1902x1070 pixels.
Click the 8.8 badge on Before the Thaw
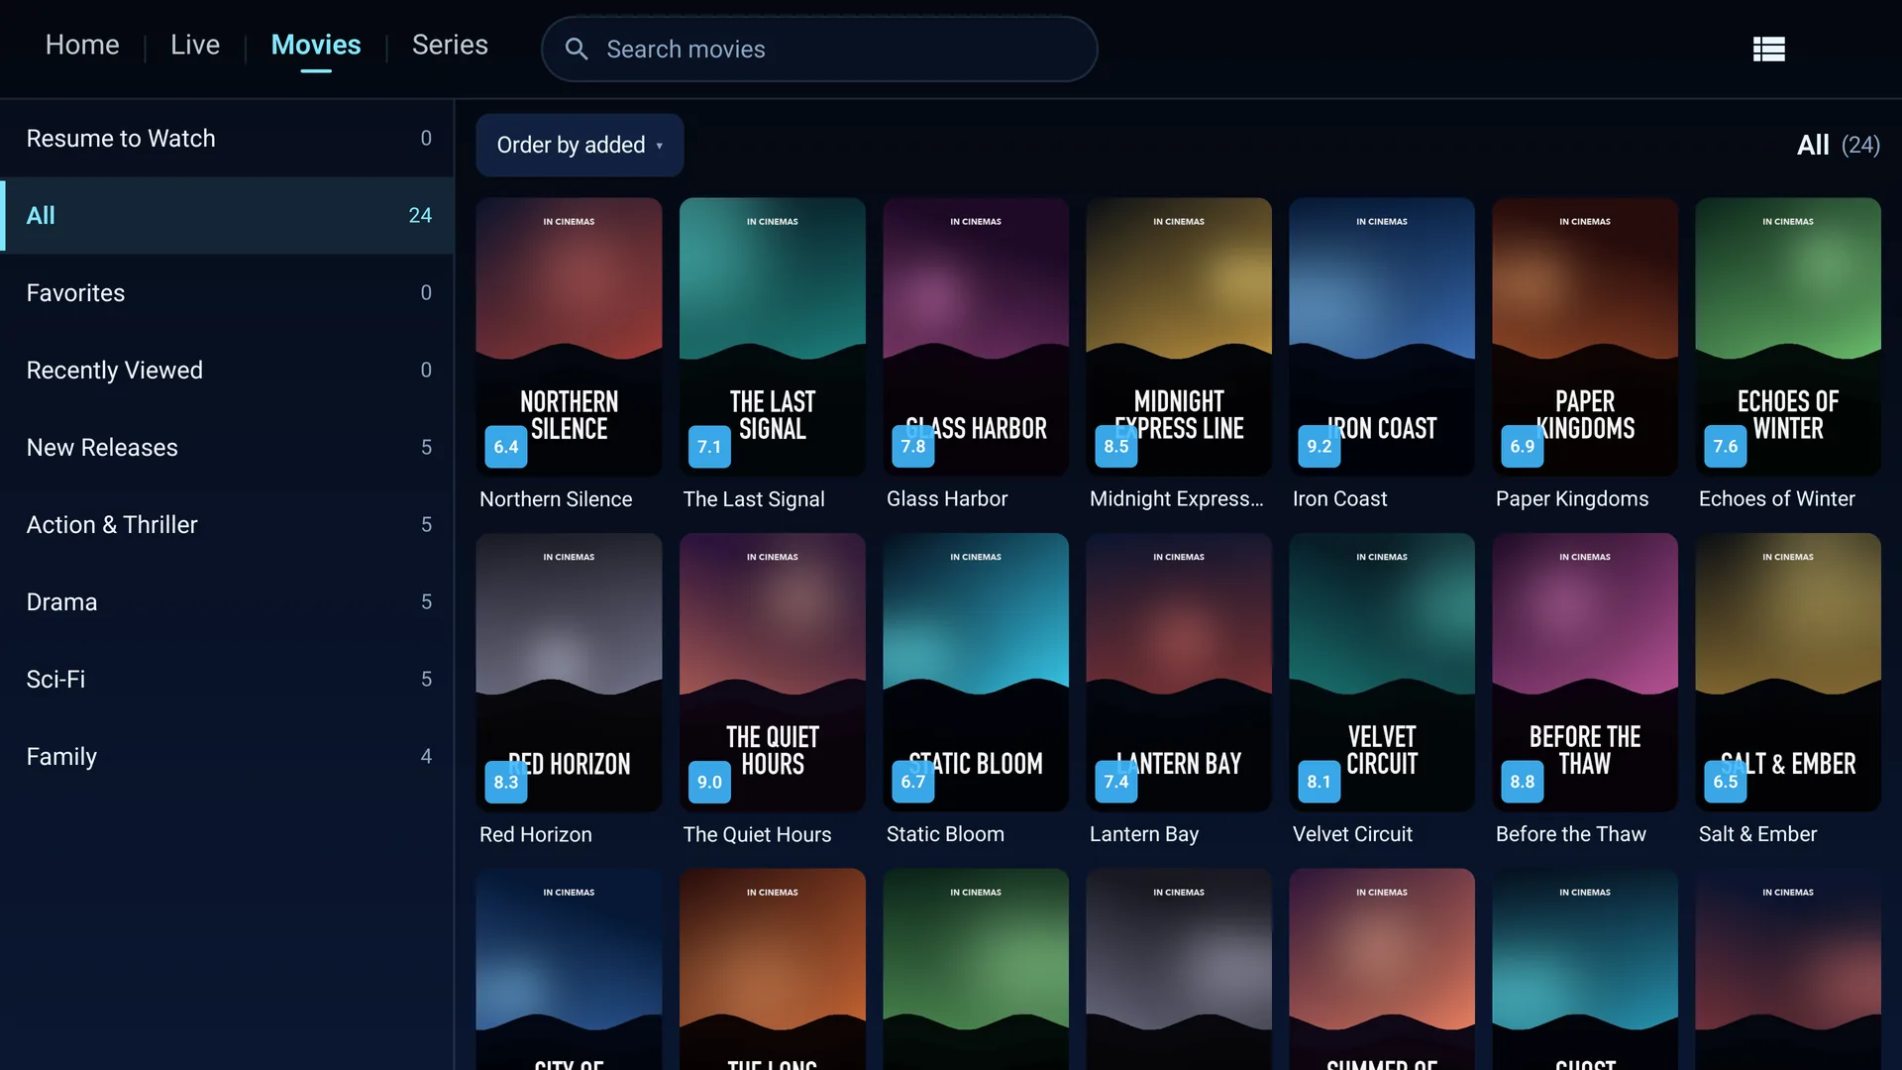coord(1523,783)
